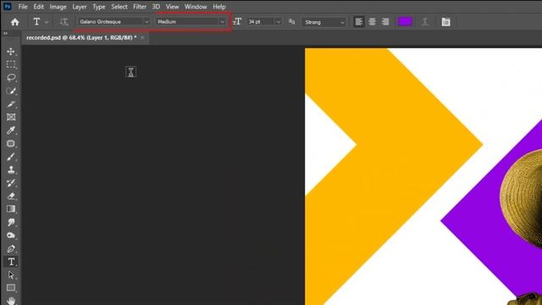The image size is (542, 305).
Task: Select the Lasso tool
Action: (11, 77)
